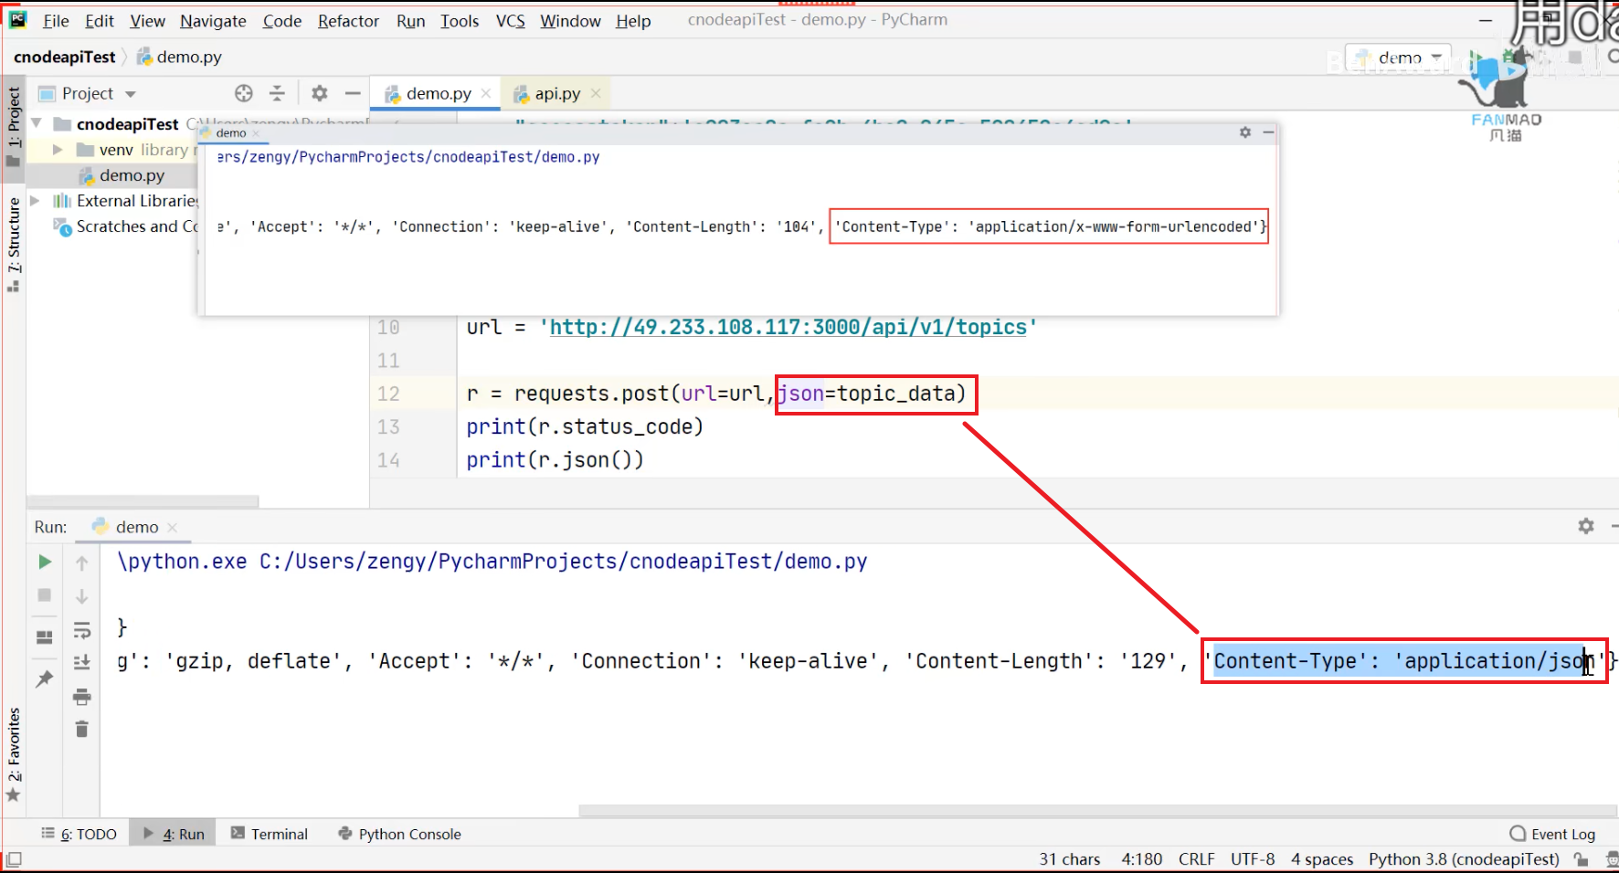Open the VCS menu
1619x873 pixels.
pos(511,21)
